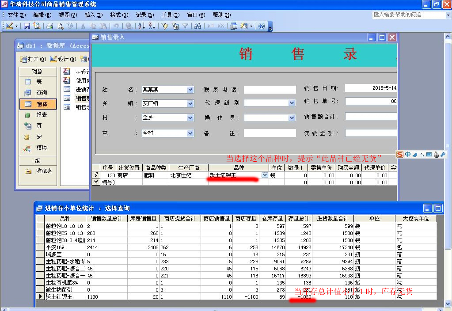Click the Print icon in the toolbar

[50, 27]
